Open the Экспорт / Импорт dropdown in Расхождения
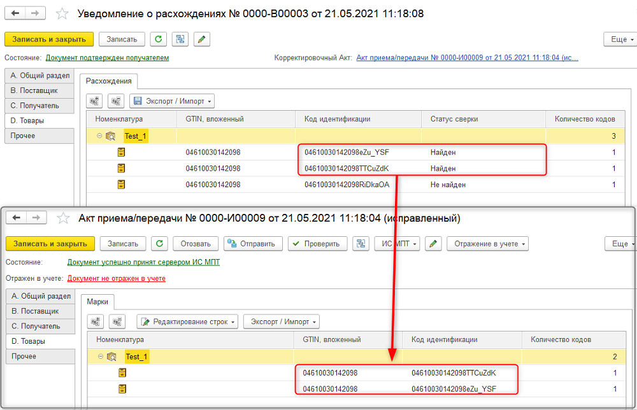Screen dimensions: 637x410 tap(172, 101)
